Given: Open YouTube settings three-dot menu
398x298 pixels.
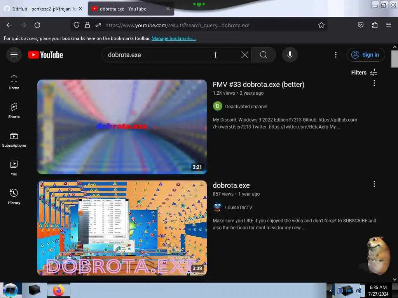Looking at the screenshot, I should tap(335, 55).
